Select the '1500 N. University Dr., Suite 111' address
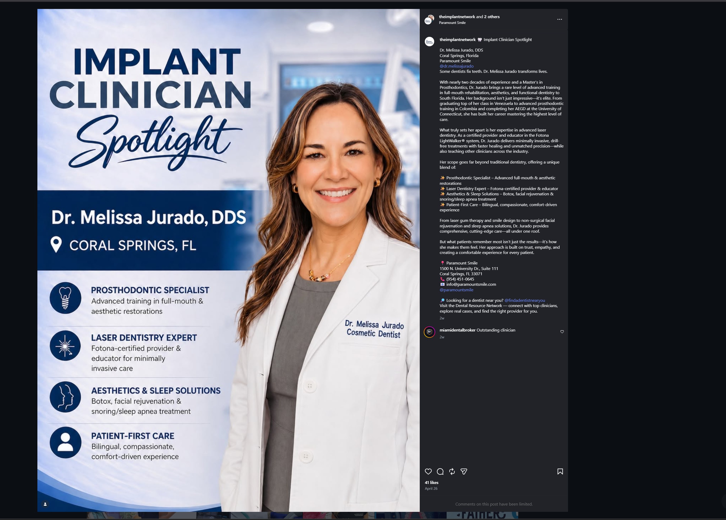726x520 pixels. coord(469,268)
